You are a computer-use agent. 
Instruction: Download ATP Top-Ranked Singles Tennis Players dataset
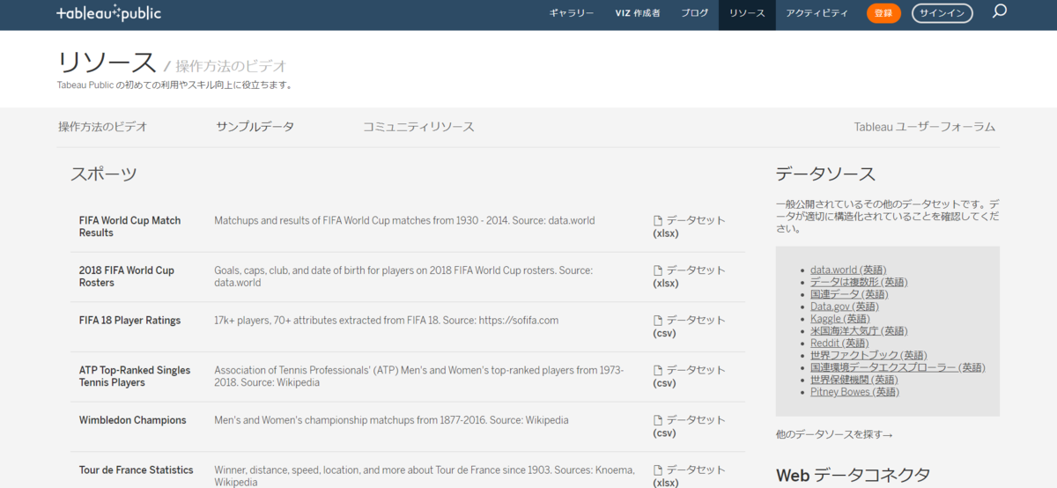pos(689,376)
